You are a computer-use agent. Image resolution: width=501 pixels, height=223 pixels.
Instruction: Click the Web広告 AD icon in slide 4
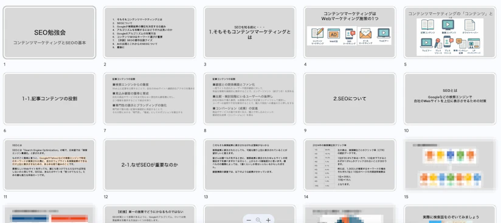(333, 34)
